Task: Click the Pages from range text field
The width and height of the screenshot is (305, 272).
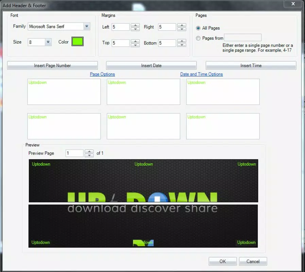Action: point(243,37)
